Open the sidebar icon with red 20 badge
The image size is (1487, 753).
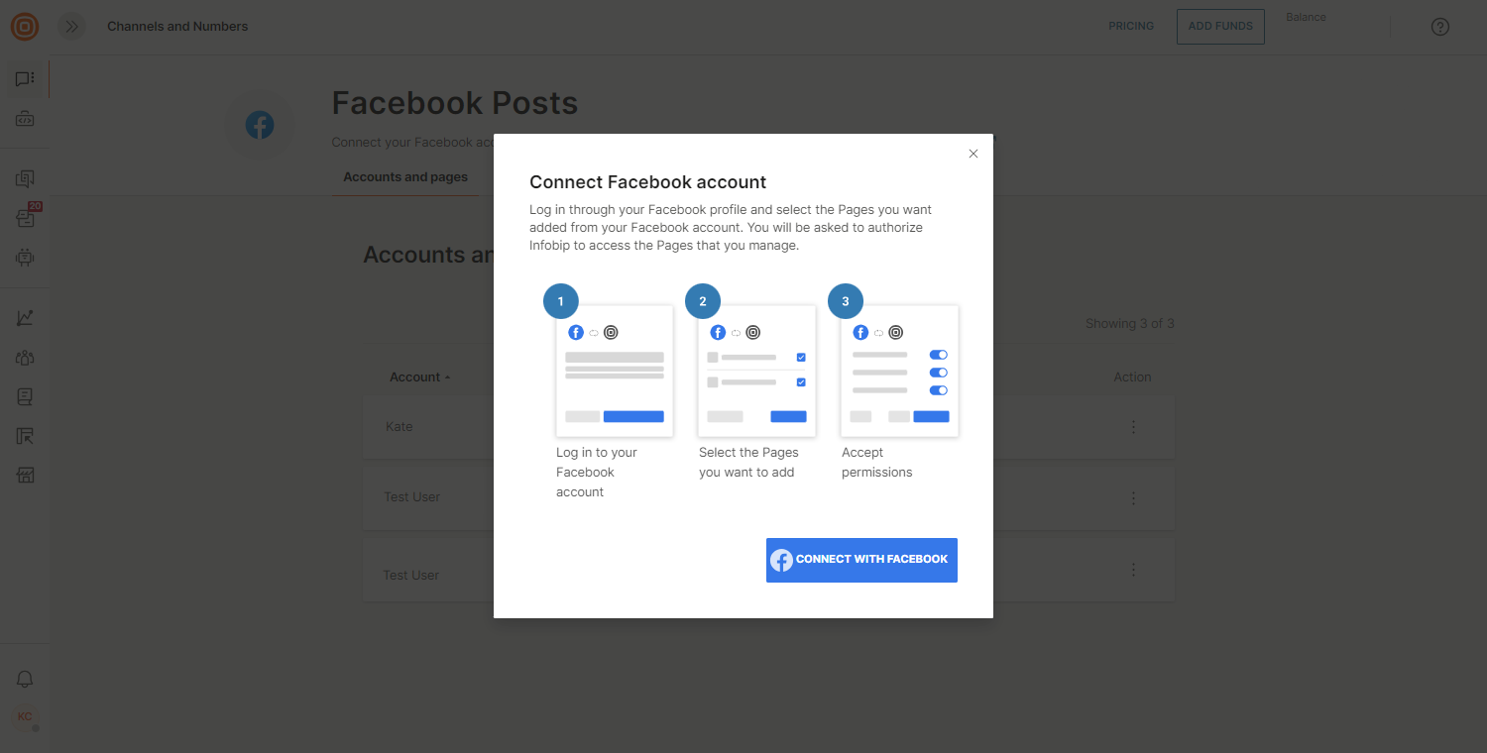click(x=25, y=218)
